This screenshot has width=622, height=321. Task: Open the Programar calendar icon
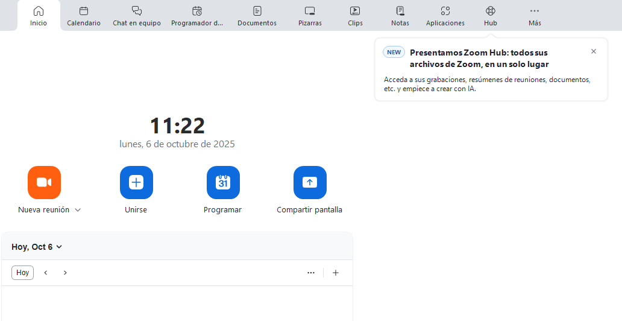[x=223, y=182]
